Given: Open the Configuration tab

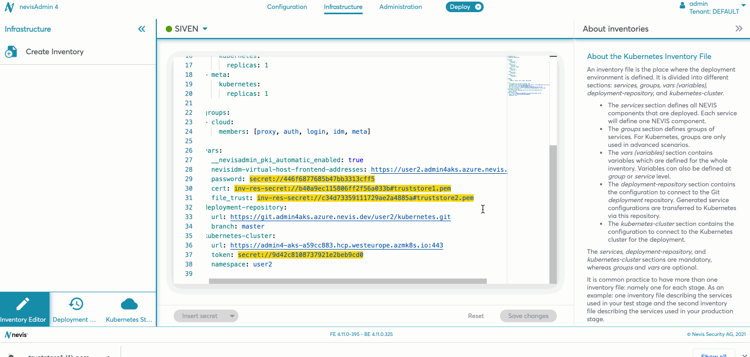Looking at the screenshot, I should (x=287, y=7).
